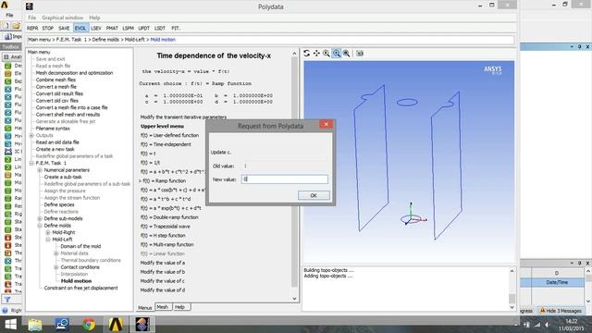Viewport: 592px width, 333px height.
Task: Collapse the Define molds node
Action: pyautogui.click(x=40, y=226)
